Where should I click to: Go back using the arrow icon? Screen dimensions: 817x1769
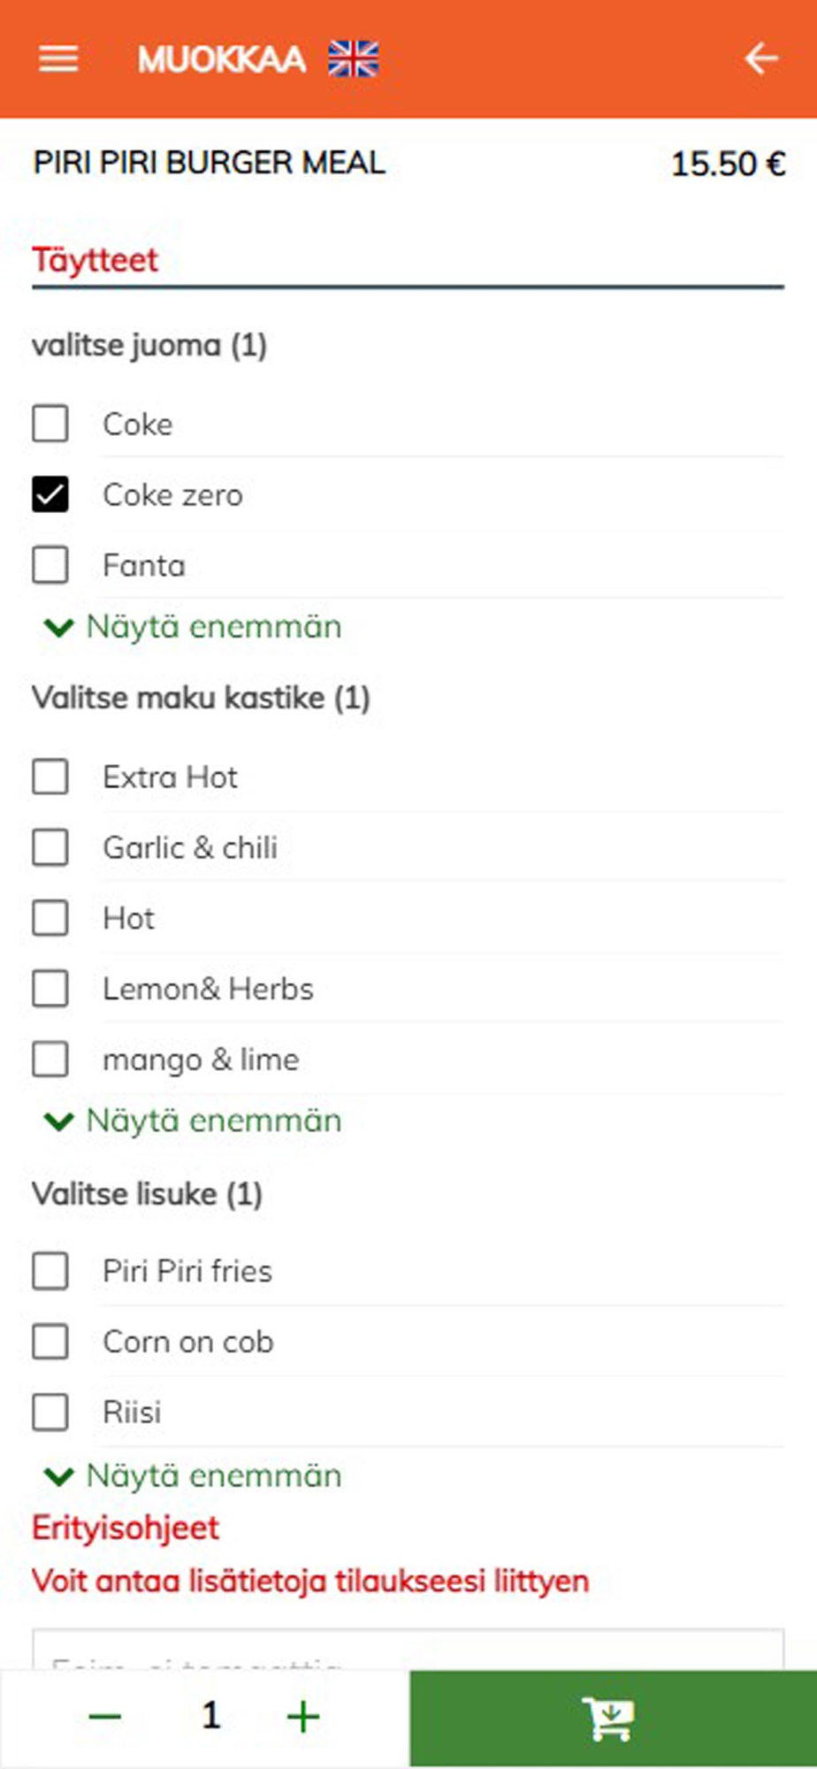(x=760, y=59)
